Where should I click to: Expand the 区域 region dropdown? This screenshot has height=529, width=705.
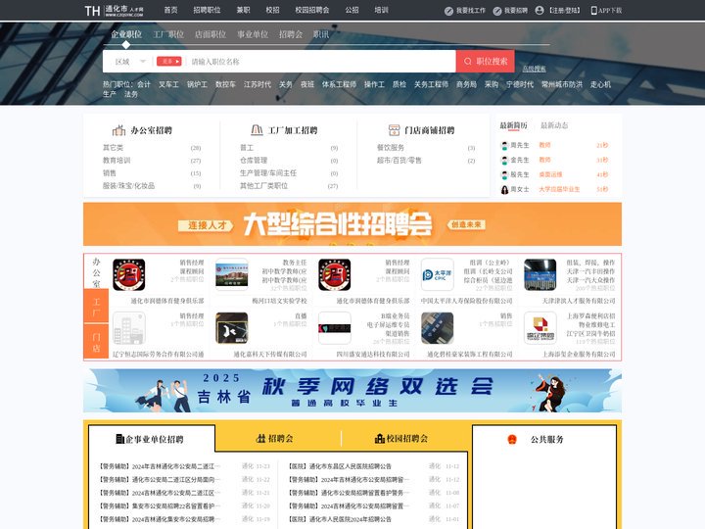[130, 62]
